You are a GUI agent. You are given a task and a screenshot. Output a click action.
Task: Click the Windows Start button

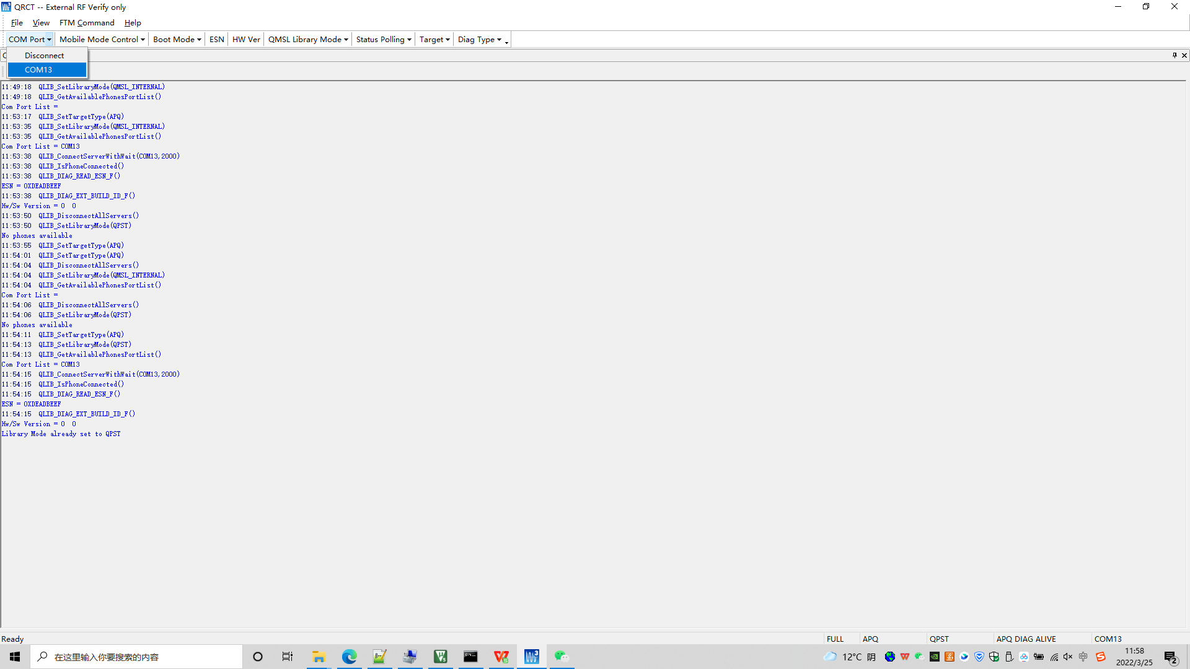(15, 657)
